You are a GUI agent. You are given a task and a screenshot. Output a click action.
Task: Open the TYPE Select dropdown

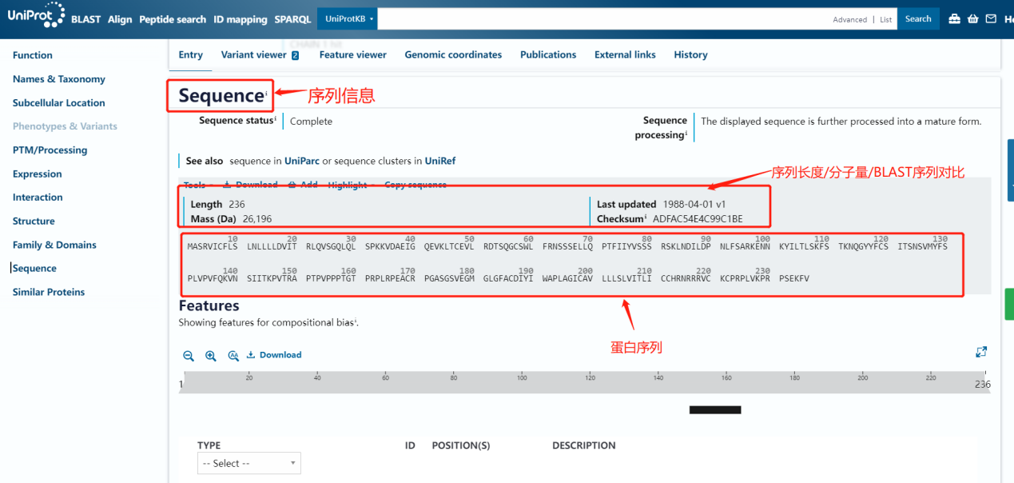coord(249,464)
